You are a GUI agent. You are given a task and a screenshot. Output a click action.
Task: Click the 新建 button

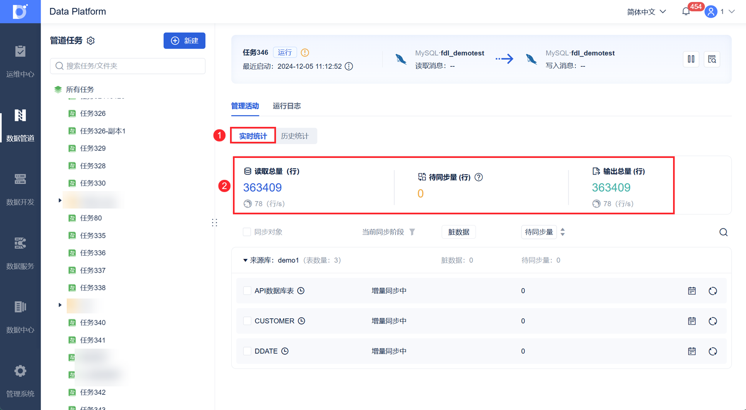click(184, 41)
